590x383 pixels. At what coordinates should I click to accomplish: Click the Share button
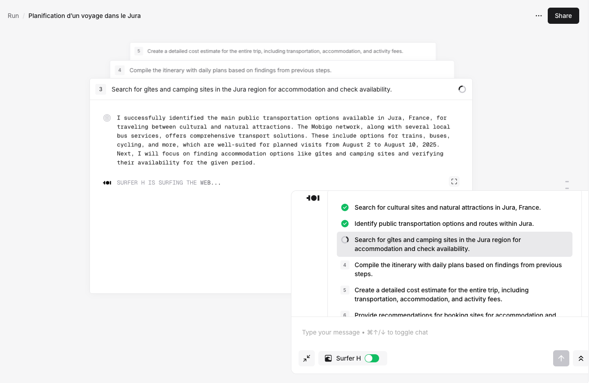(563, 16)
